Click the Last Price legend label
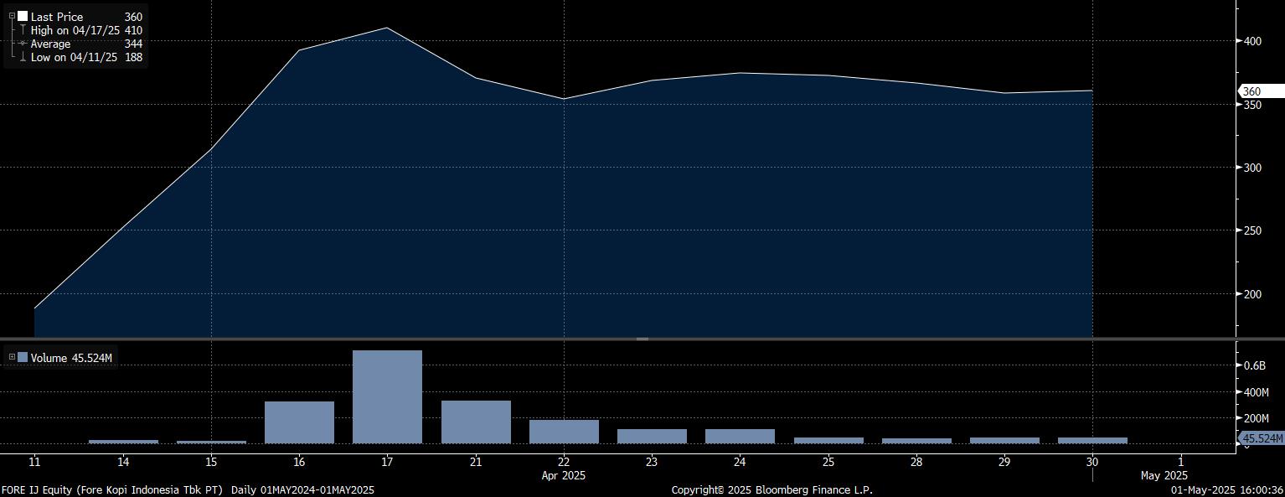The width and height of the screenshot is (1285, 497). (57, 17)
